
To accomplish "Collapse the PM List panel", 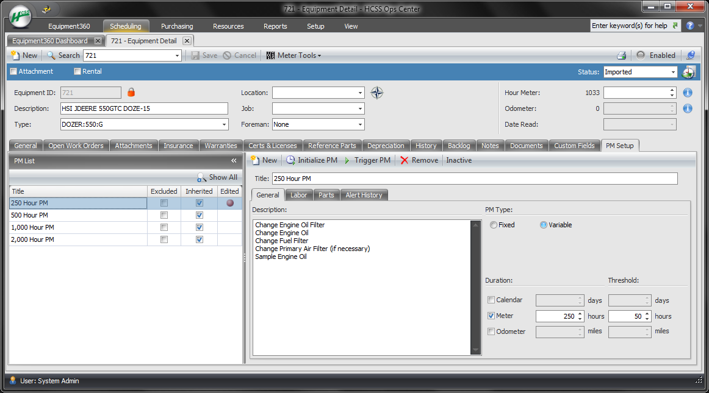I will [x=234, y=161].
